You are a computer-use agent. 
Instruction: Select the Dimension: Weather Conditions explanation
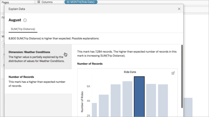click(38, 57)
